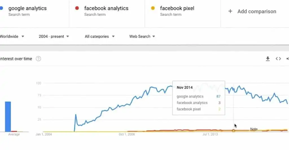Viewport: 289px width, 150px height.
Task: Click the yellow dot for facebook pixel
Action: click(x=153, y=8)
